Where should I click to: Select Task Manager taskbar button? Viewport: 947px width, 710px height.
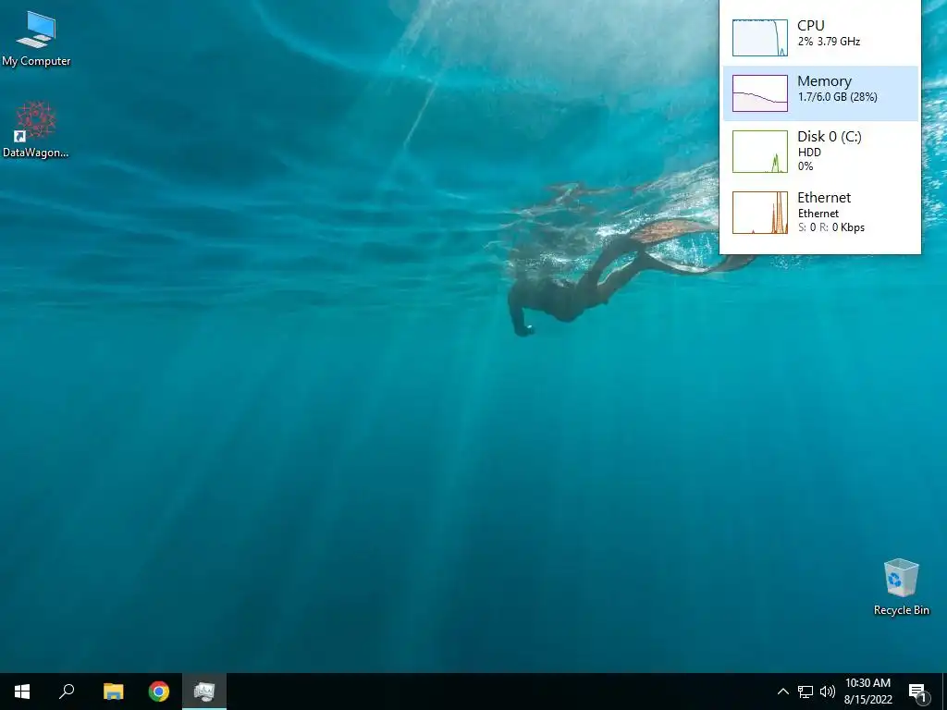pyautogui.click(x=204, y=692)
